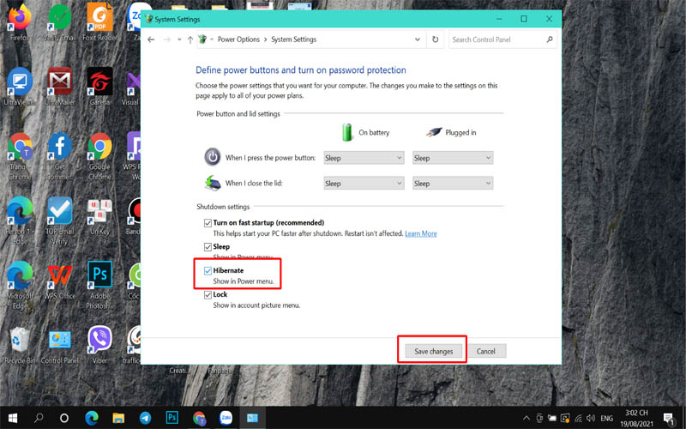Click the Search Control Panel field

point(502,39)
